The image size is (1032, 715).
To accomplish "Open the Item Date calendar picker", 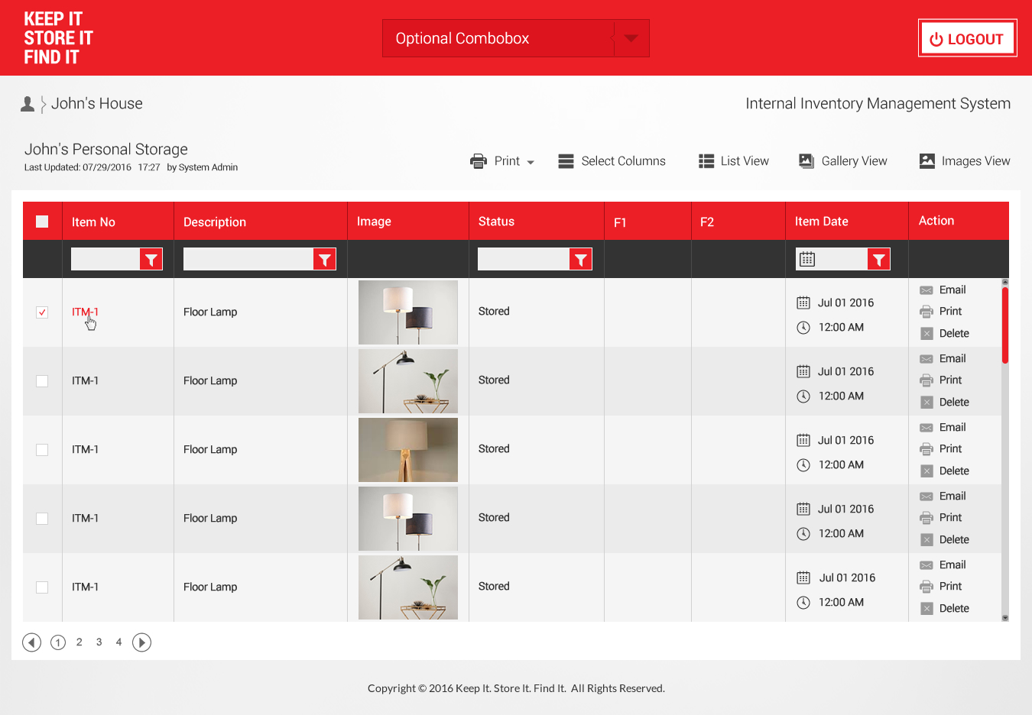I will [x=806, y=258].
